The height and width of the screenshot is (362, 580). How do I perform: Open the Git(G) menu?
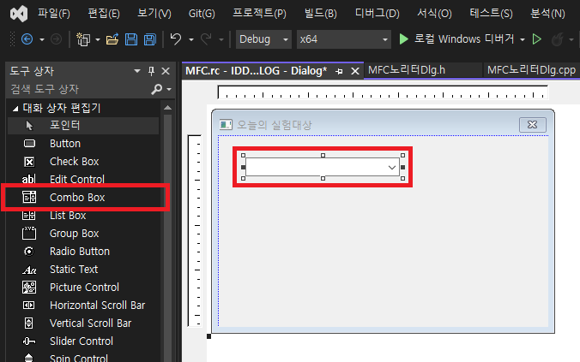pyautogui.click(x=202, y=14)
